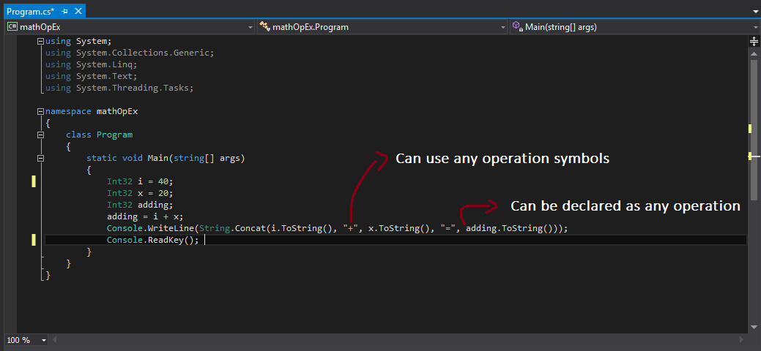This screenshot has width=761, height=351.
Task: Click the editor split handle icon
Action: click(x=754, y=41)
